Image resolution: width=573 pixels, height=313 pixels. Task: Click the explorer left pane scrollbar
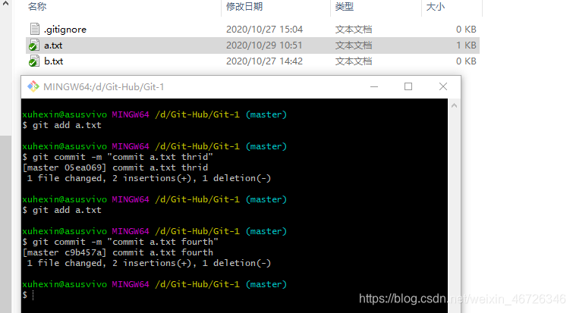(5, 224)
